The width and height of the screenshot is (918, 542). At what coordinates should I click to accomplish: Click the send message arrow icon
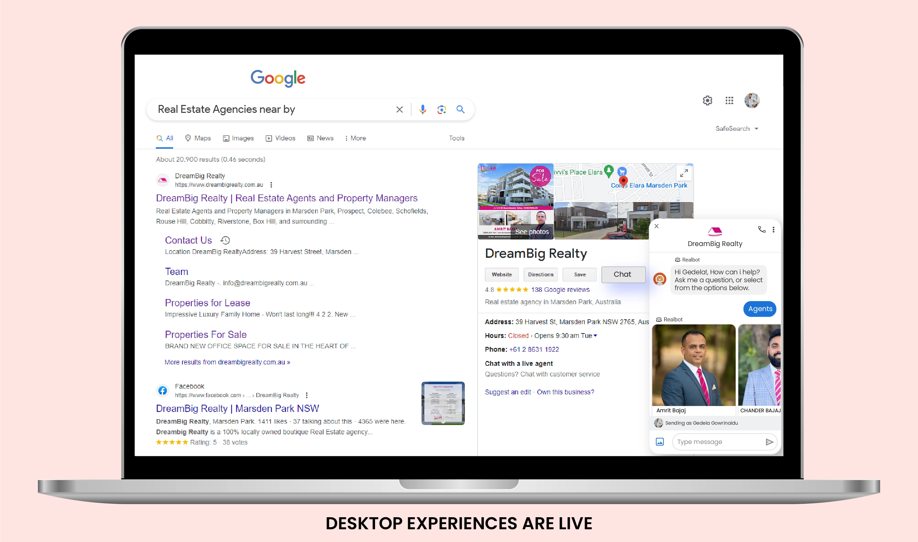pyautogui.click(x=769, y=442)
